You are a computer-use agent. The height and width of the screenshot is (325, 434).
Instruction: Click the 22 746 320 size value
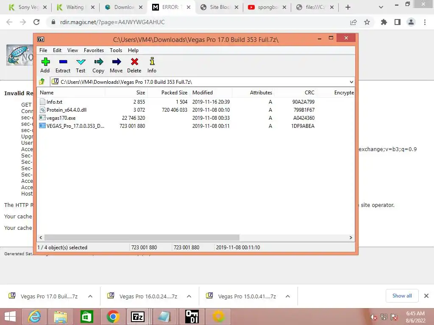[x=134, y=118]
